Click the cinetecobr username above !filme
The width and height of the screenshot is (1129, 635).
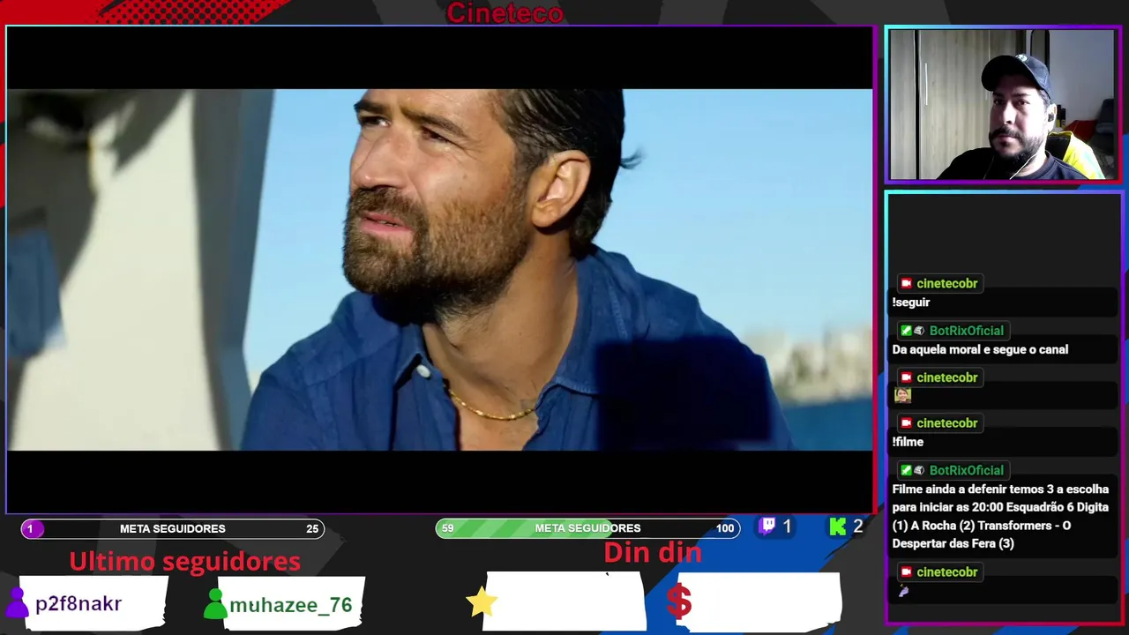(x=947, y=423)
